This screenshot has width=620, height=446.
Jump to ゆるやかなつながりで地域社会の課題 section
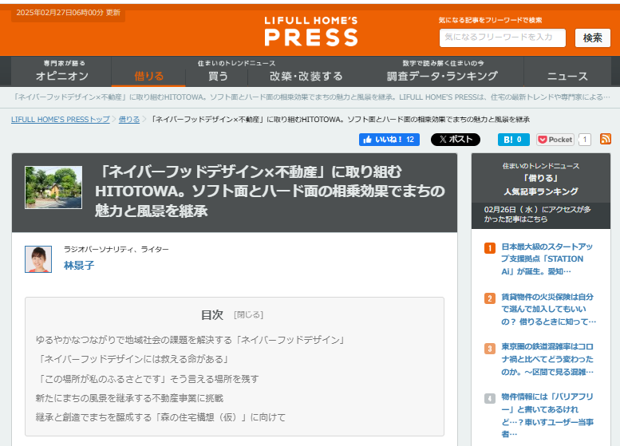(191, 340)
